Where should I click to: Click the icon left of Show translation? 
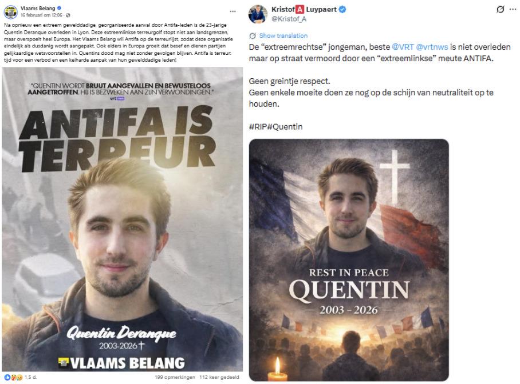coord(253,36)
